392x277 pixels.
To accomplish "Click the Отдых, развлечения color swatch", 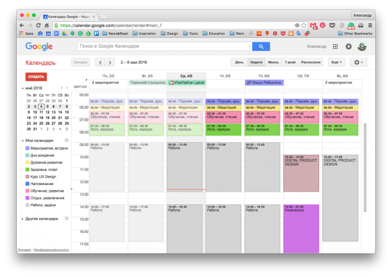I will pos(27,198).
